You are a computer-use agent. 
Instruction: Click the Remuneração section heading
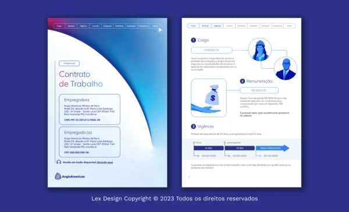click(259, 82)
